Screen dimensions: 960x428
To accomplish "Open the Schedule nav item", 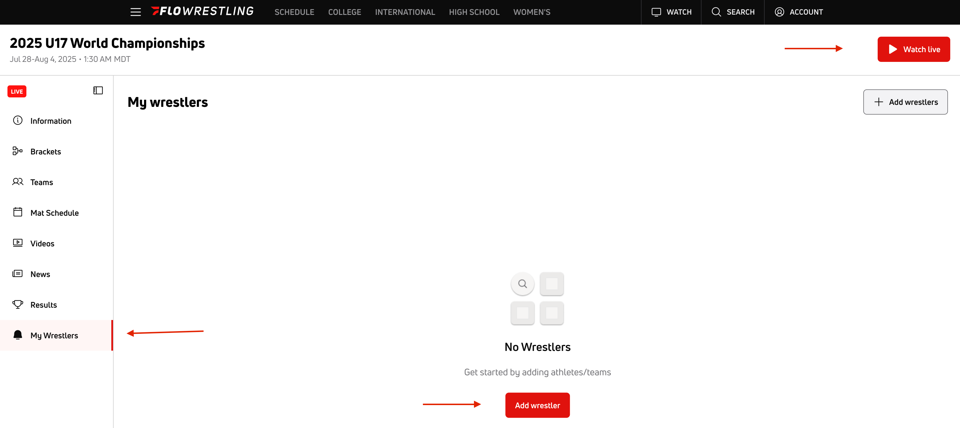I will (294, 12).
